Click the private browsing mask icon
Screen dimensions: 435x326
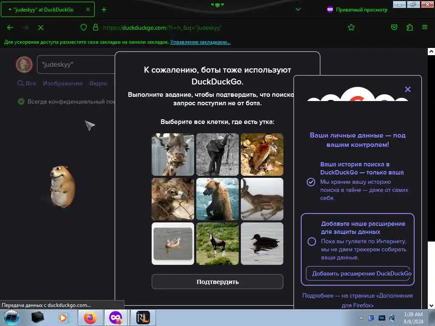330,9
